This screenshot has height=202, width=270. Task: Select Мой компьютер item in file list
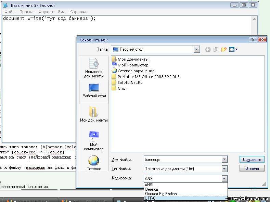pyautogui.click(x=130, y=65)
